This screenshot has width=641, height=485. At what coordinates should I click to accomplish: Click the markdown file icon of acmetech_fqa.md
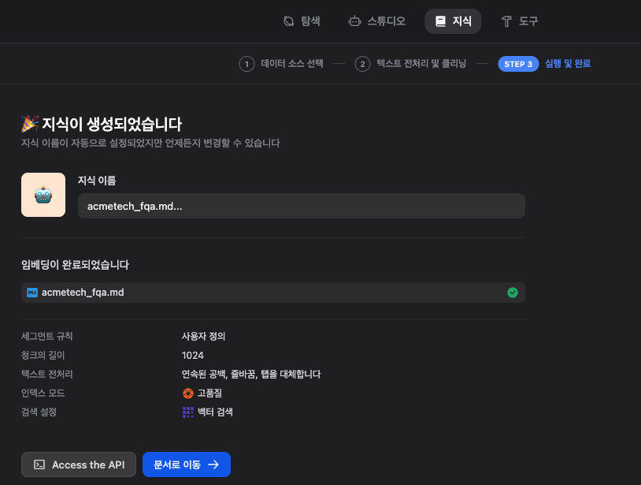click(x=32, y=293)
